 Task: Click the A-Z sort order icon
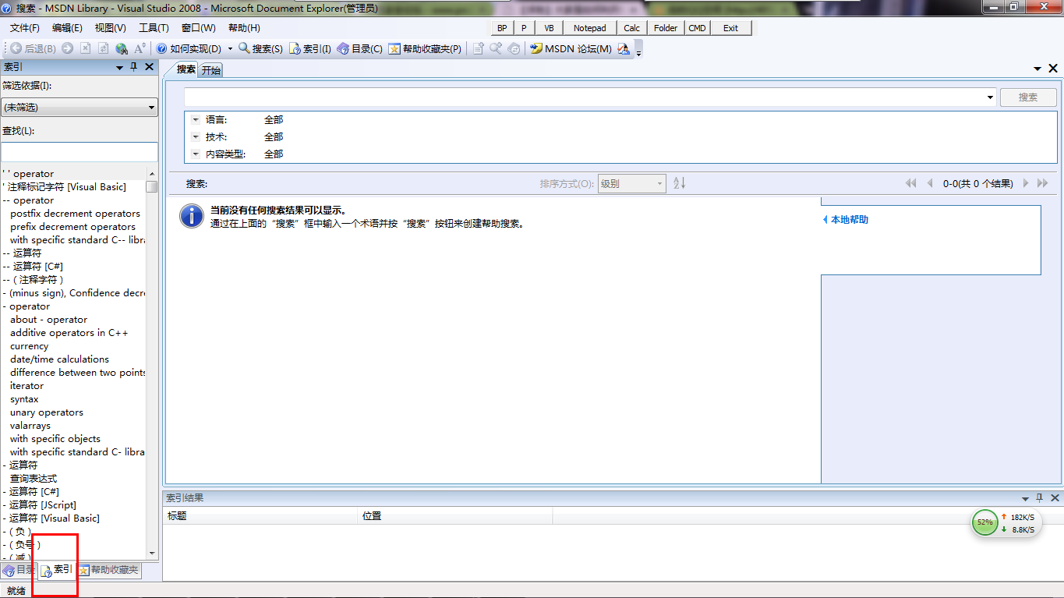point(679,183)
